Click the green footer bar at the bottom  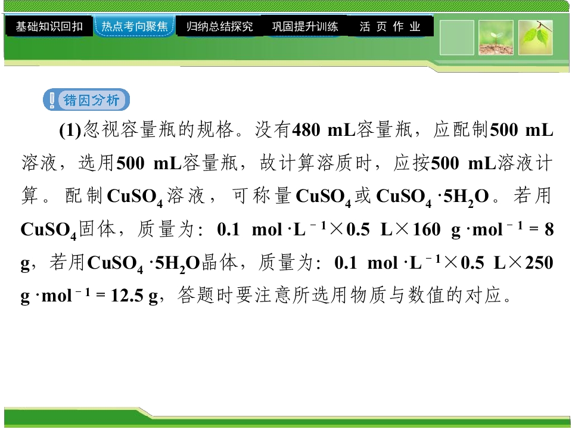(x=286, y=418)
